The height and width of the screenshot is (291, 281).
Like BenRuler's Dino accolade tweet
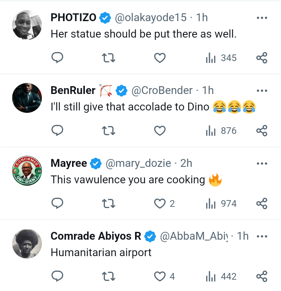pyautogui.click(x=160, y=131)
